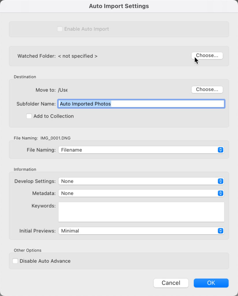Click the Subfolder Name text field

(141, 104)
